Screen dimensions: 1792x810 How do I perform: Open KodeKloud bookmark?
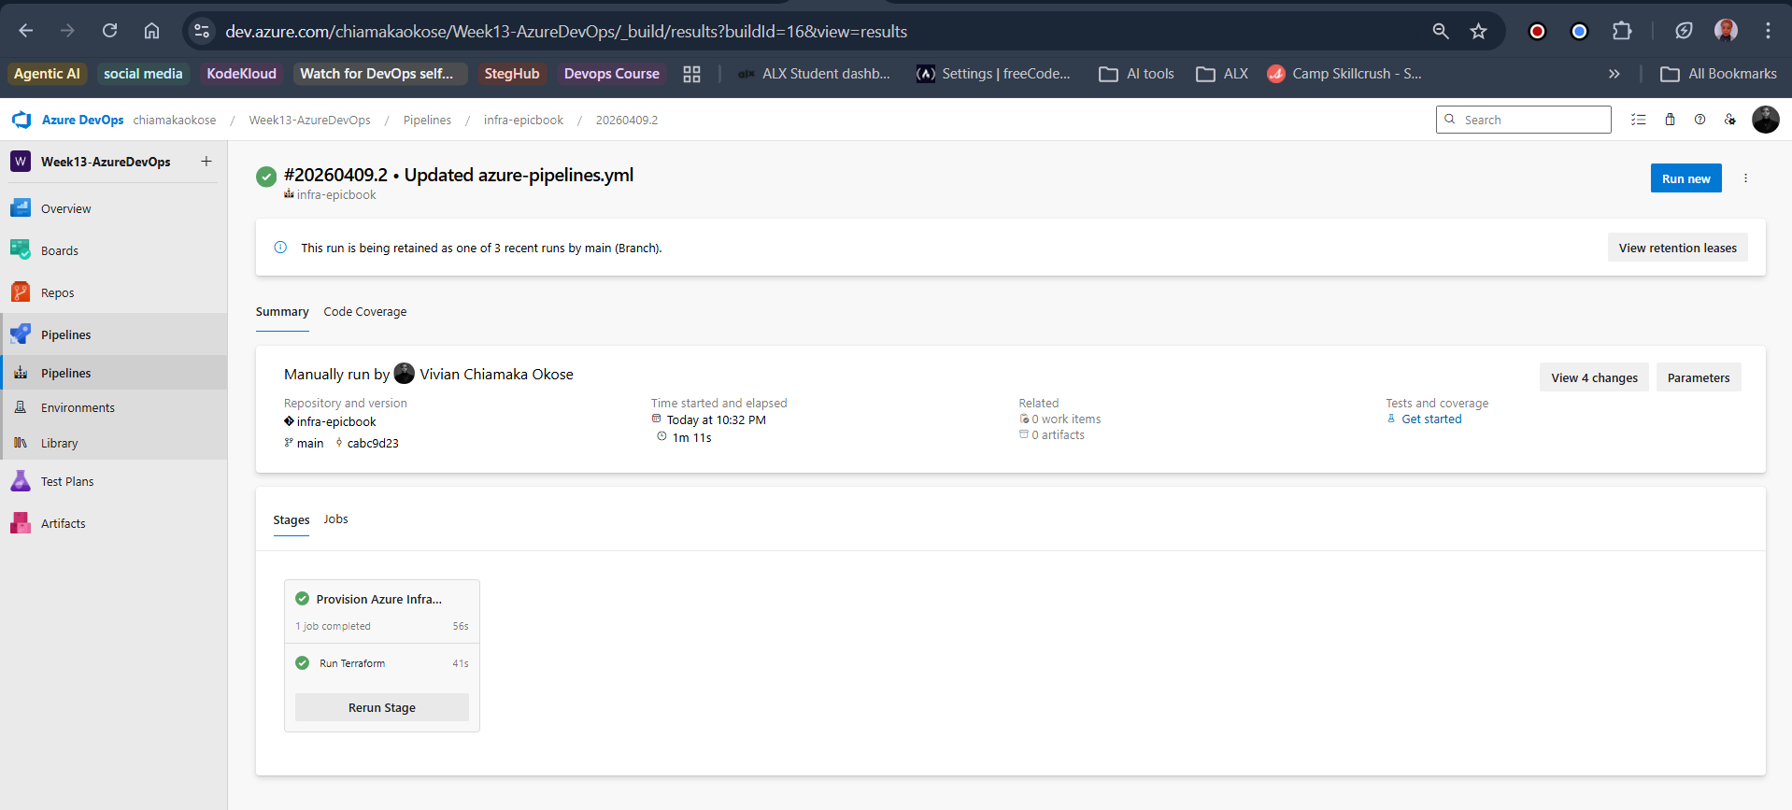point(242,74)
